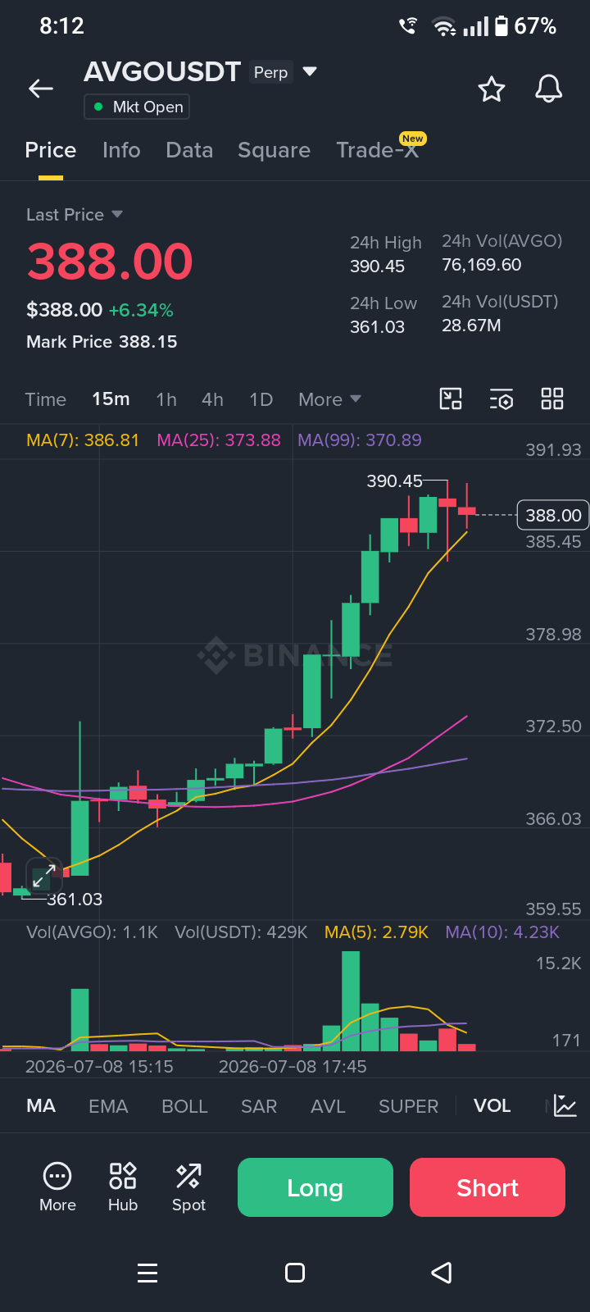This screenshot has width=590, height=1312.
Task: Open the Trade-X tab
Action: (x=378, y=150)
